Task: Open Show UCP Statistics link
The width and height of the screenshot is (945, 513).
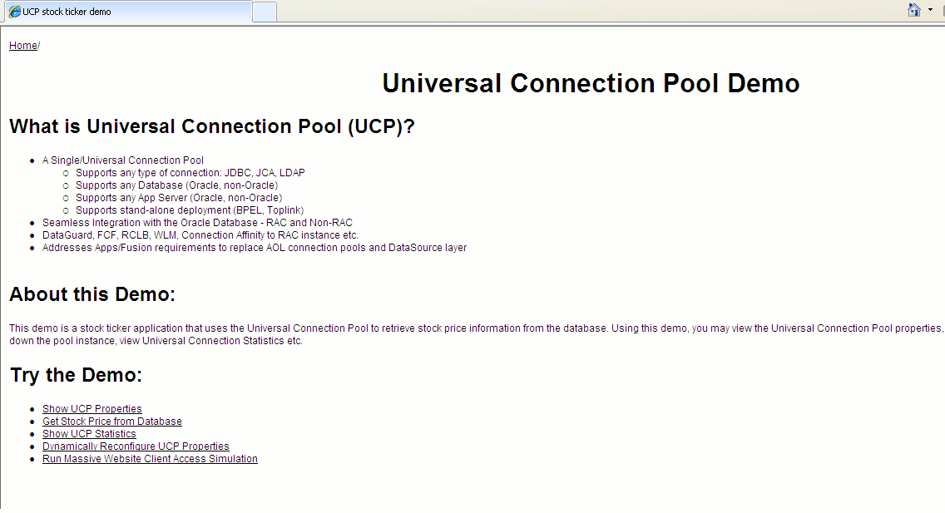Action: click(89, 433)
